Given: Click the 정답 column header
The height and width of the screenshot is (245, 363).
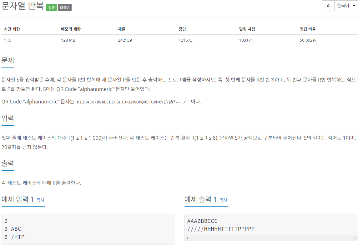Looking at the screenshot, I should coord(182,29).
